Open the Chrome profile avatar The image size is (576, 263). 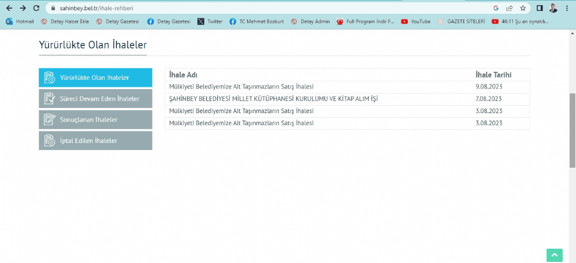coord(553,8)
